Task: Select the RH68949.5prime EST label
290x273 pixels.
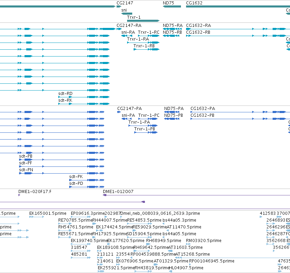Action: click(x=164, y=240)
